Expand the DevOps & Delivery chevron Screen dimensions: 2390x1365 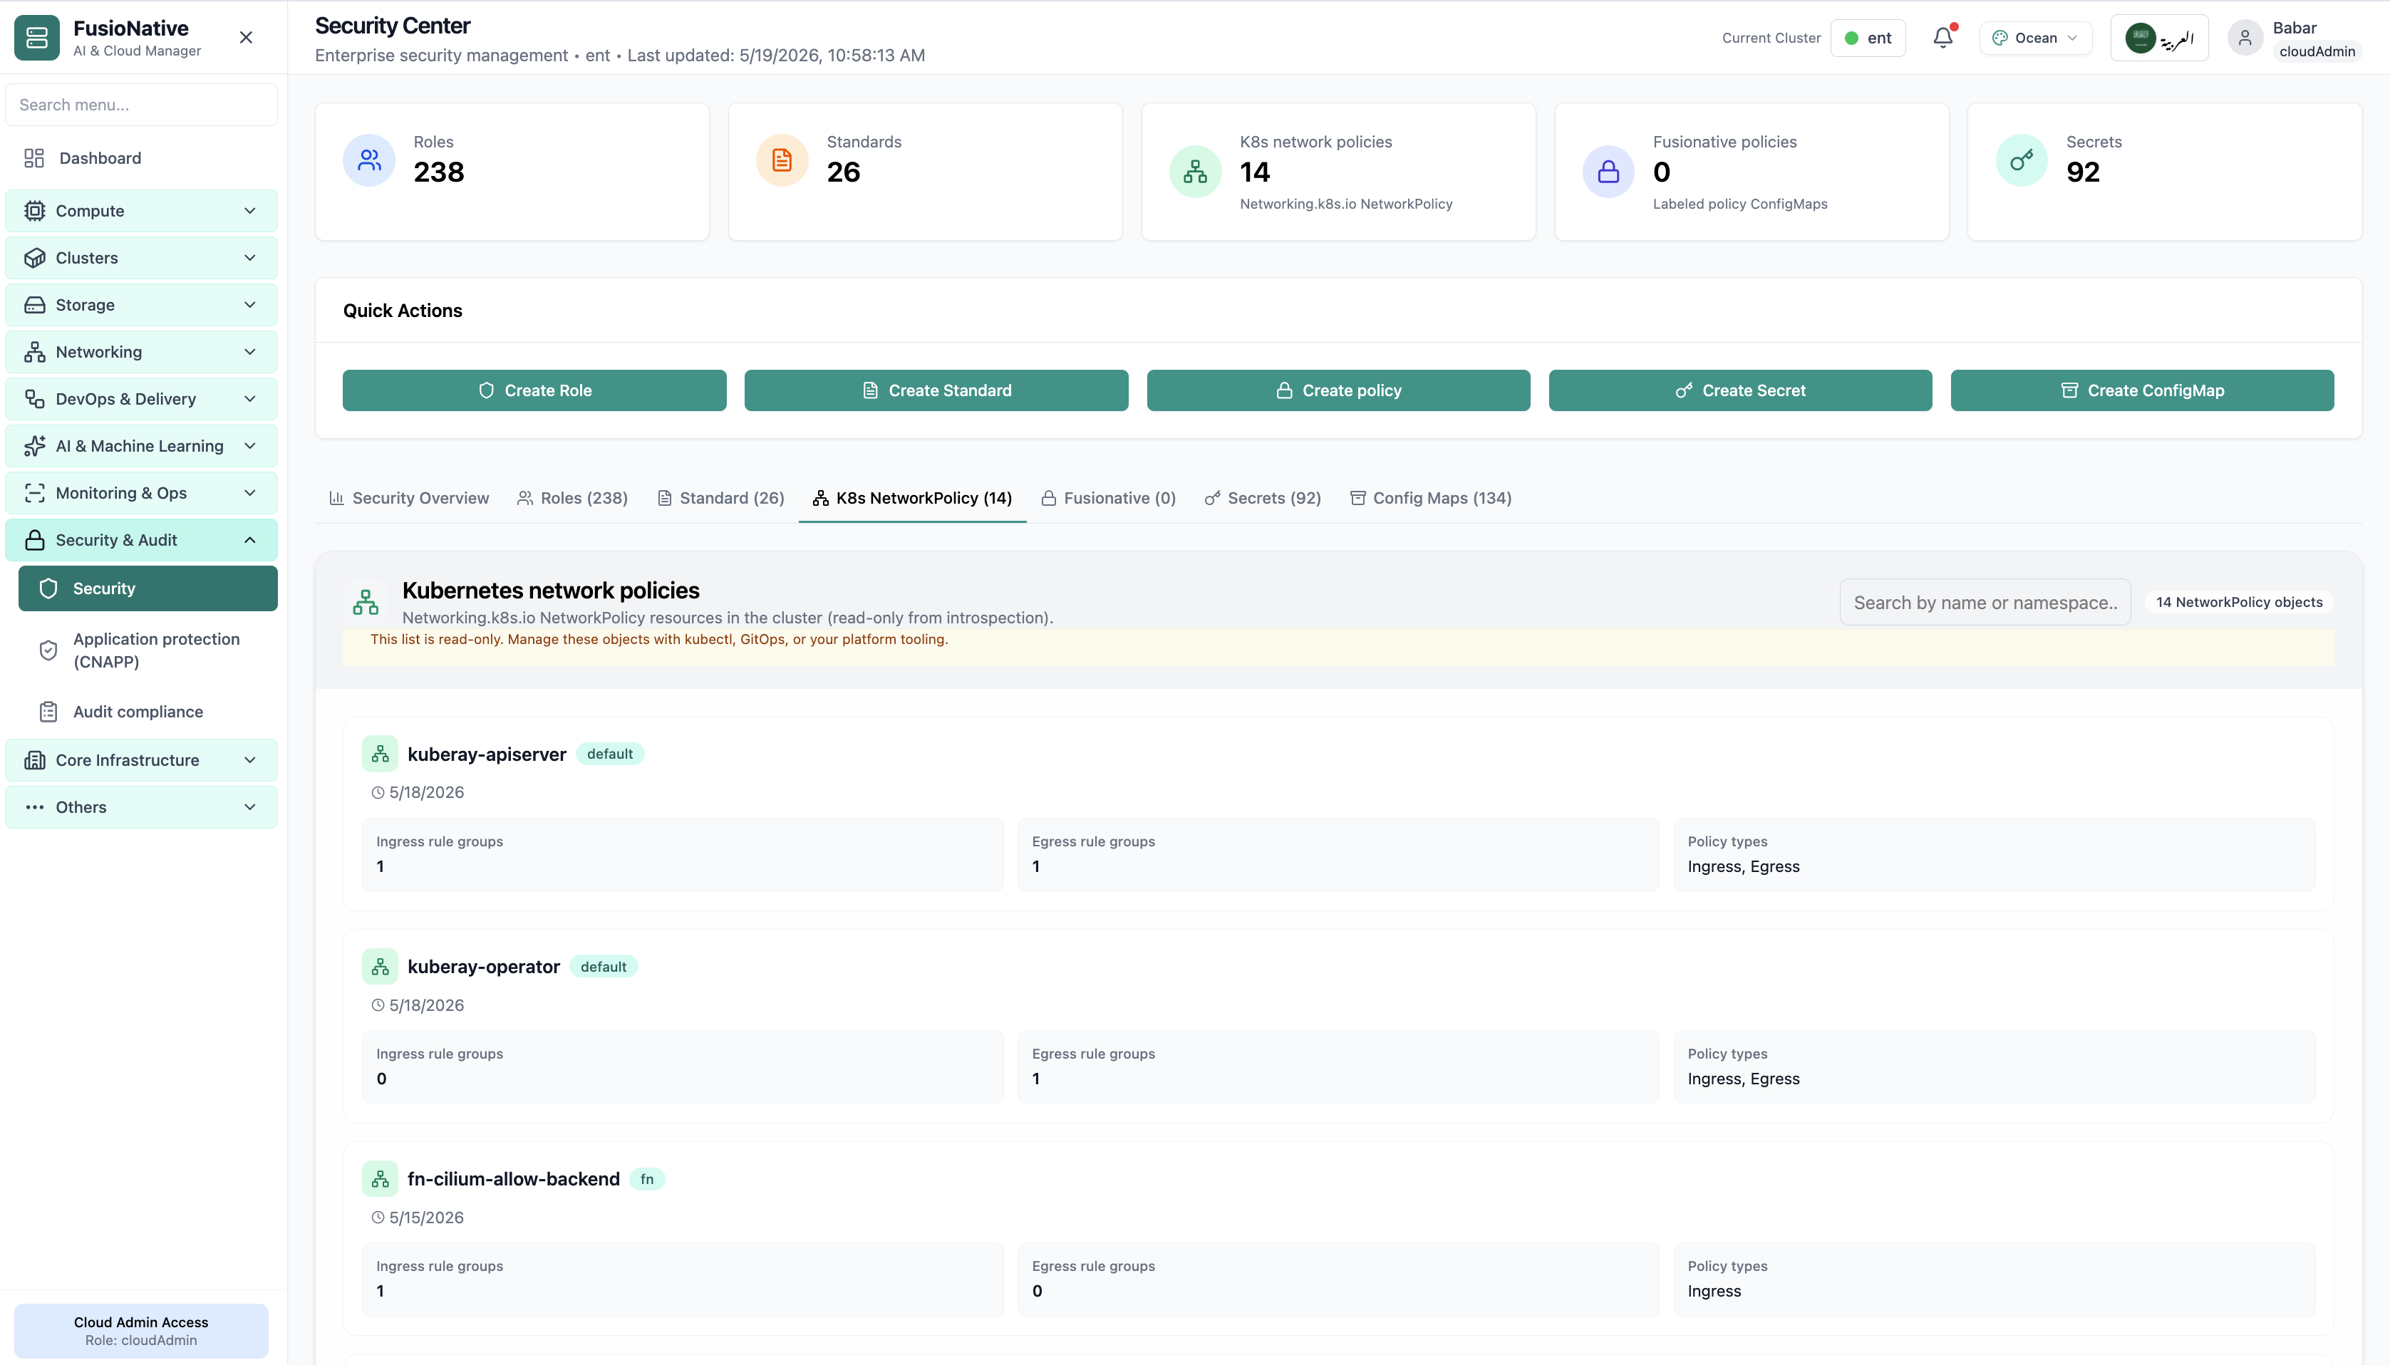tap(250, 398)
